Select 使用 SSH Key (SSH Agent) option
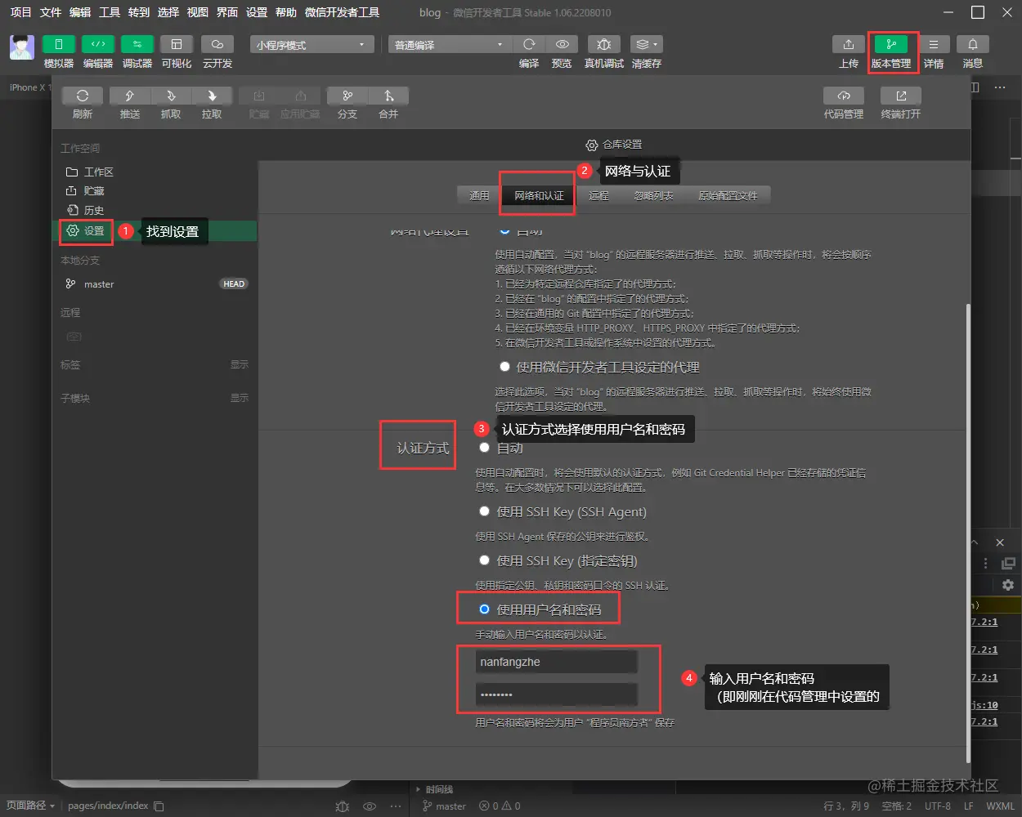This screenshot has width=1022, height=817. (x=484, y=511)
